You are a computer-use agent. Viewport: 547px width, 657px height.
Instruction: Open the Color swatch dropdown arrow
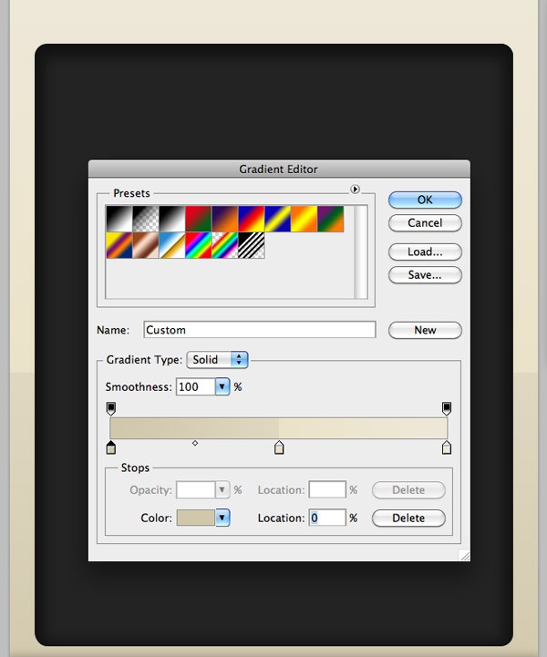coord(222,518)
